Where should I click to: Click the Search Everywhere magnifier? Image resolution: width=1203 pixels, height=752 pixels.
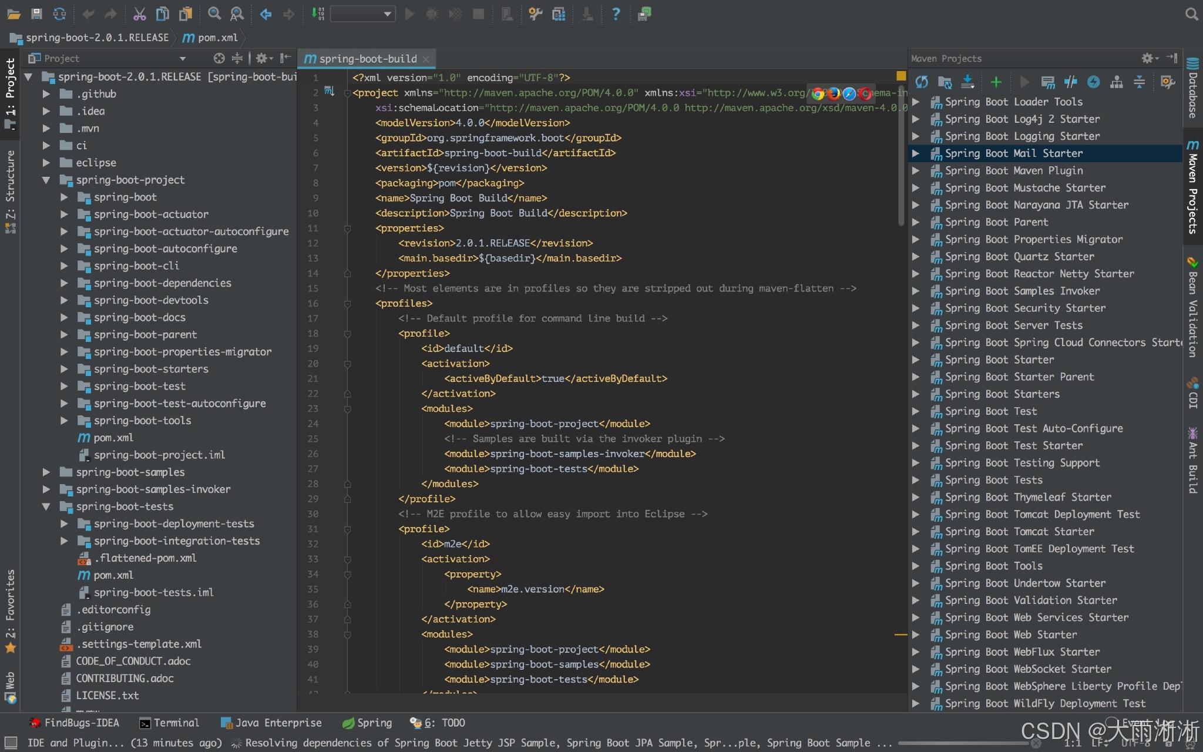[x=1191, y=14]
